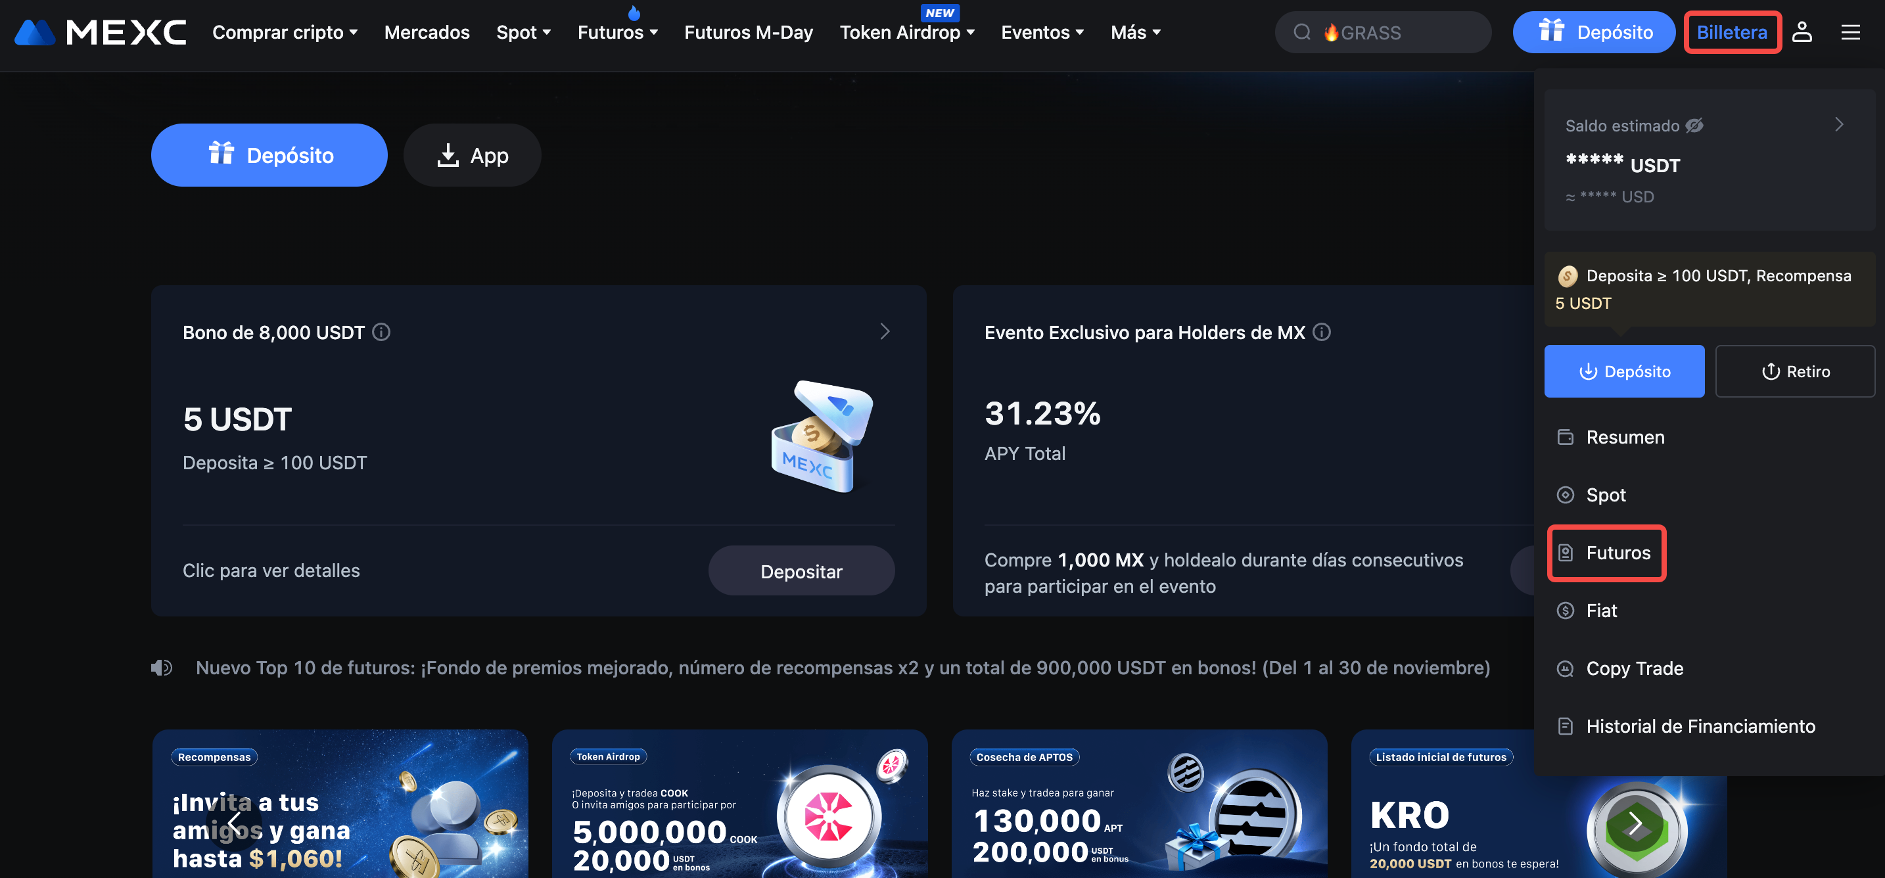The height and width of the screenshot is (878, 1885).
Task: Click the GRASS search input field
Action: (1383, 32)
